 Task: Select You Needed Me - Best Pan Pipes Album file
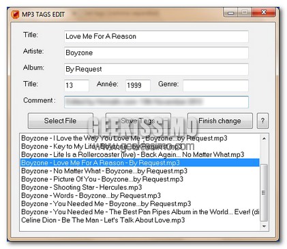click(x=140, y=212)
